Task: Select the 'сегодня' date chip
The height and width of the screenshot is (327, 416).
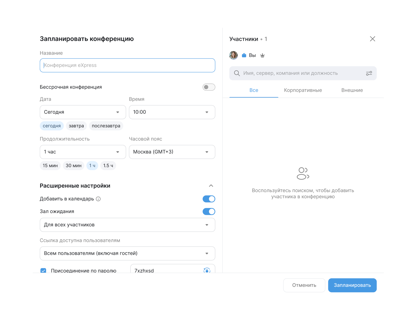Action: click(52, 126)
